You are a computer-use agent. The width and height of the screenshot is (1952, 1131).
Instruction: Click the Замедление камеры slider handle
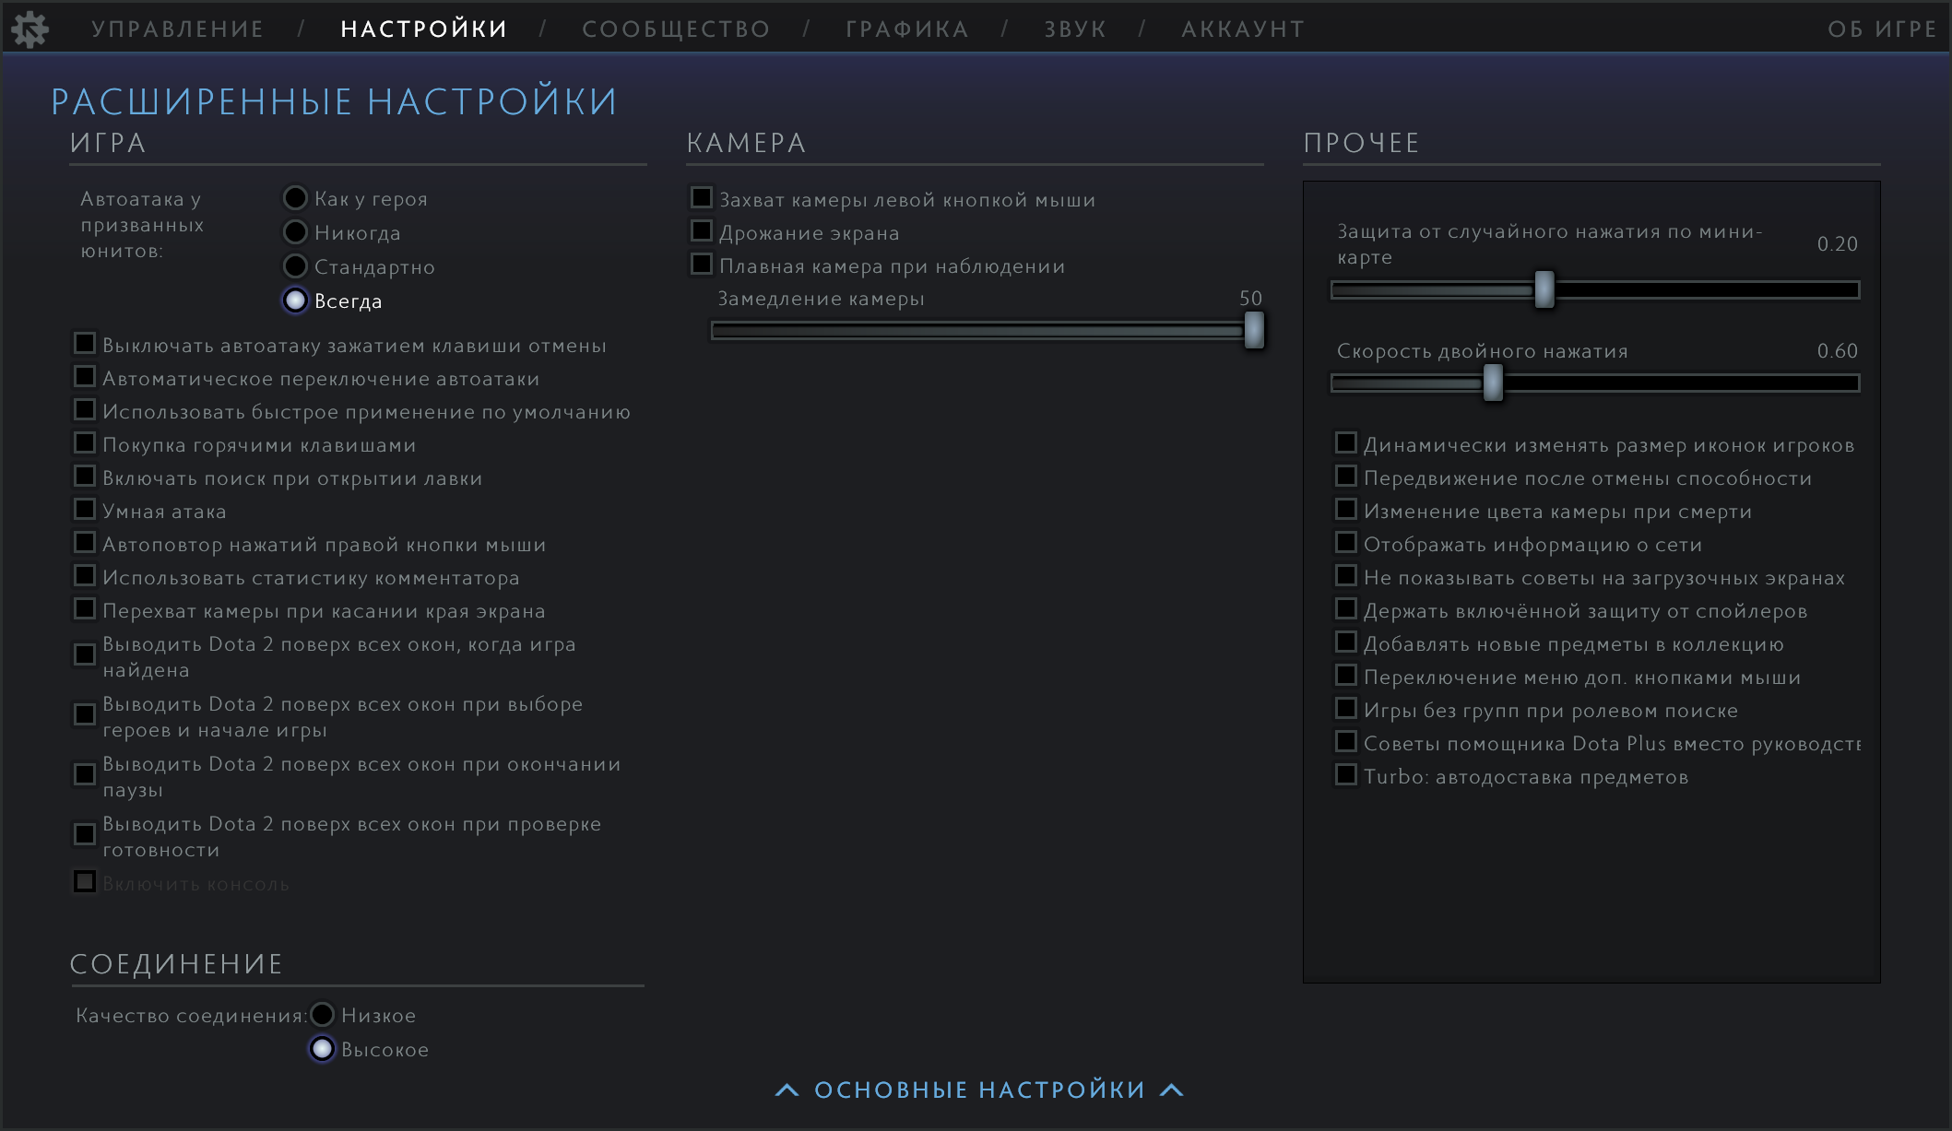coord(1254,330)
